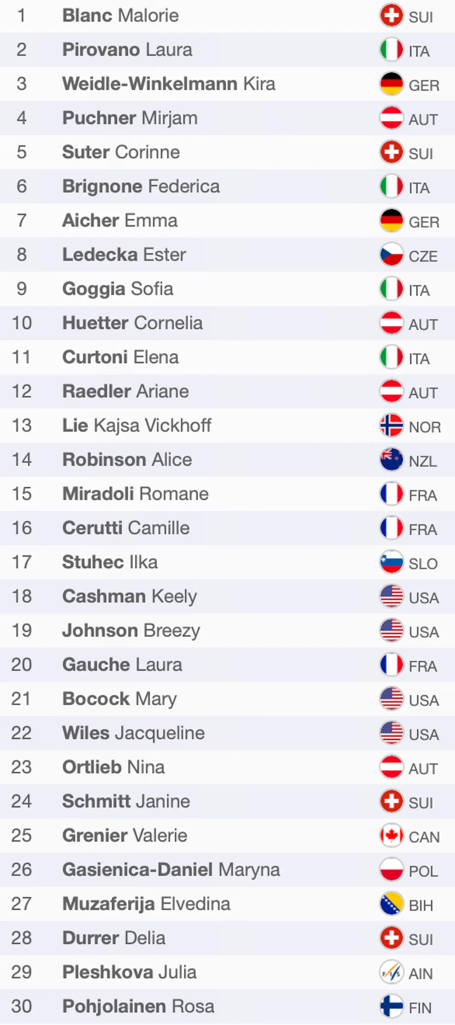The image size is (455, 1025).
Task: Click the Norwegian flag next to Lie Kajsa Vickhoff
Action: (391, 425)
